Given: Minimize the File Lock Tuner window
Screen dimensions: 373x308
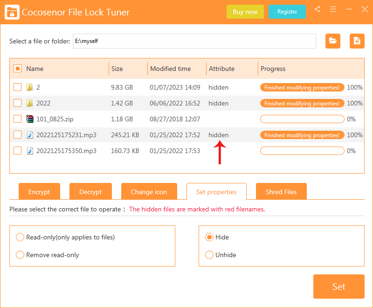Looking at the screenshot, I should point(349,9).
